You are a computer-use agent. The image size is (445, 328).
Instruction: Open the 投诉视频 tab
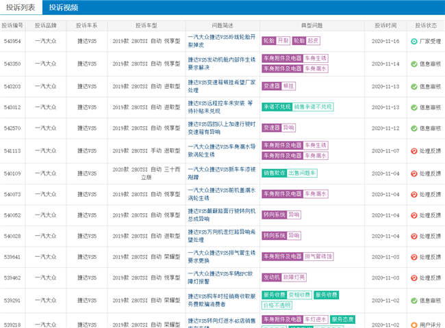[63, 8]
